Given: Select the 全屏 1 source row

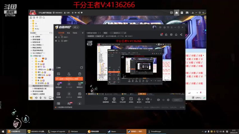Looking at the screenshot, I should (x=69, y=41).
